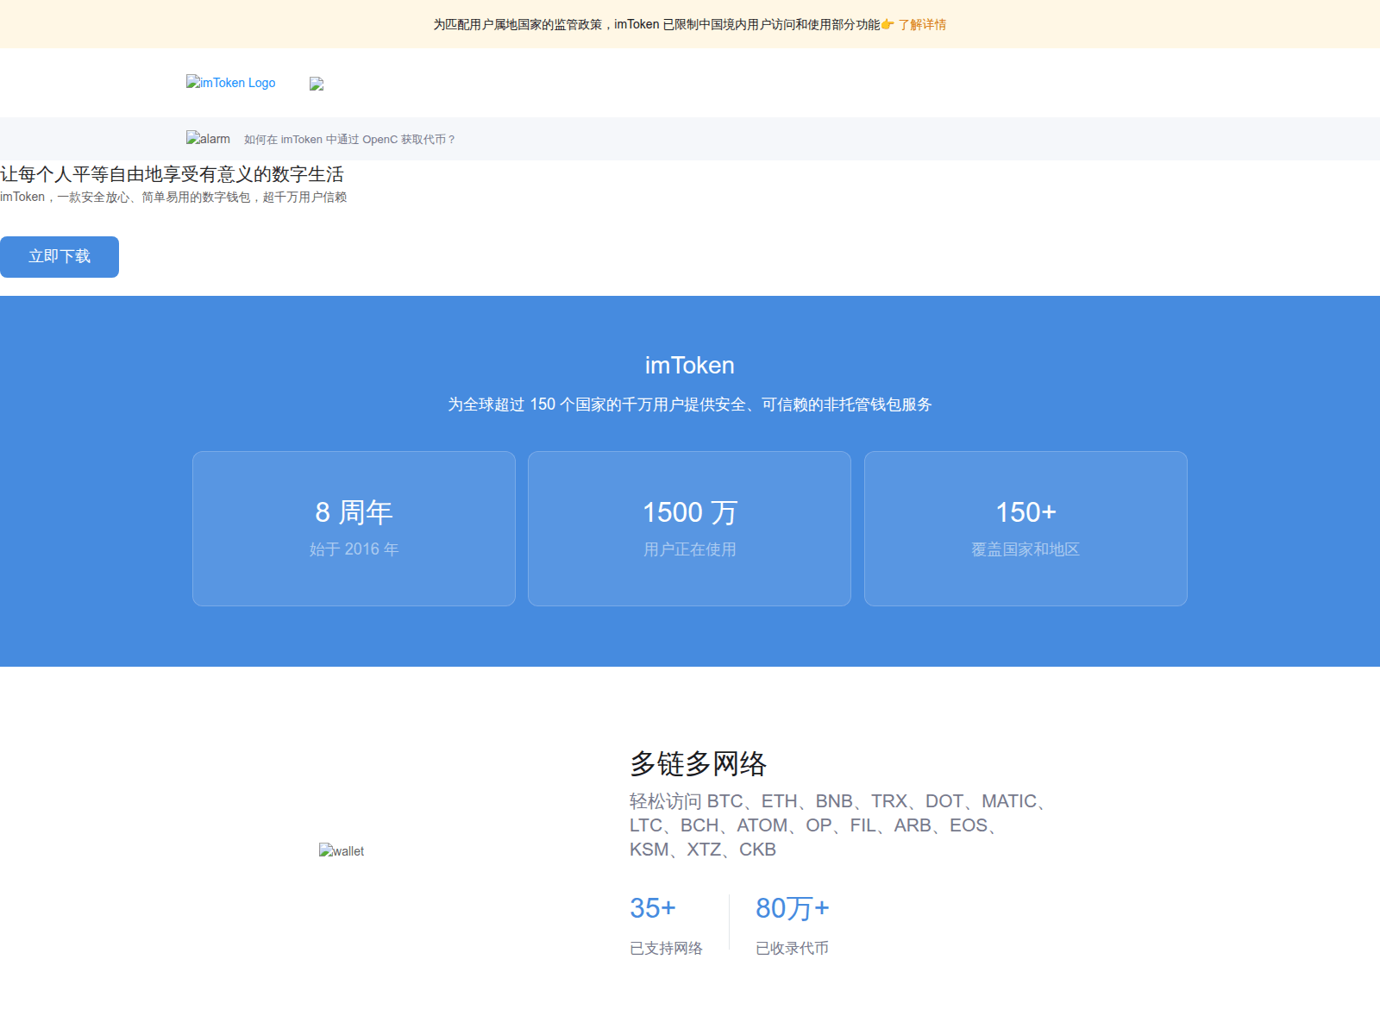Select the 150+ countries coverage card
This screenshot has width=1380, height=1035.
1026,529
